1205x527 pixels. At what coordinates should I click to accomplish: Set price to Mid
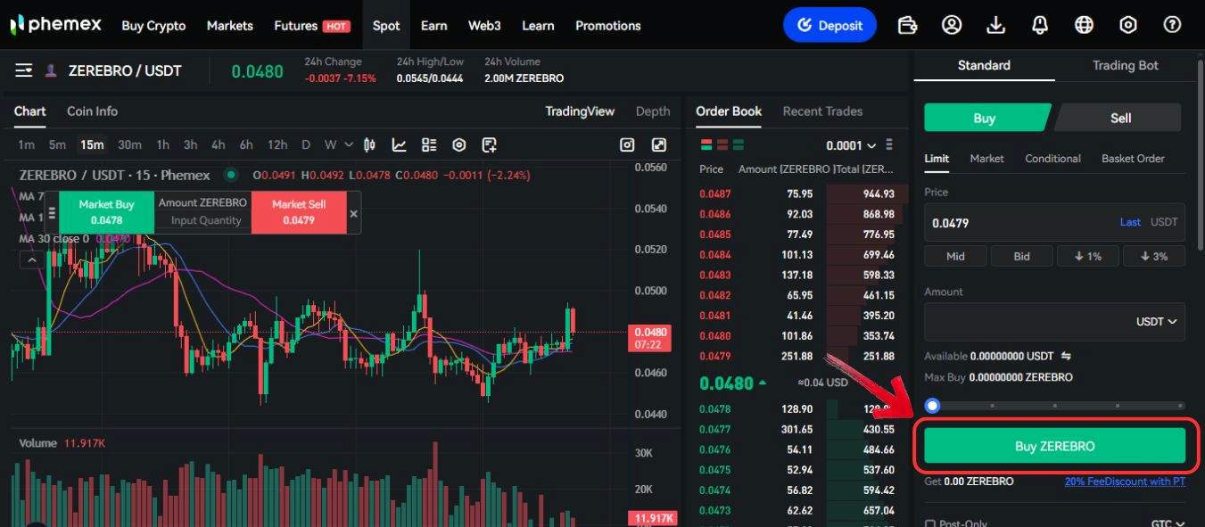click(x=955, y=256)
